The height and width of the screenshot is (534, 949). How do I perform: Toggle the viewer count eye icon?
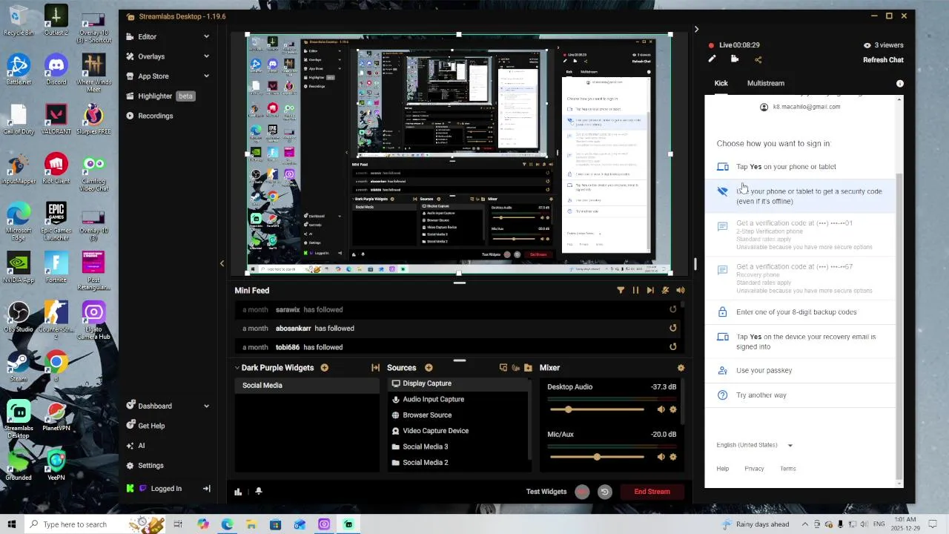[867, 45]
